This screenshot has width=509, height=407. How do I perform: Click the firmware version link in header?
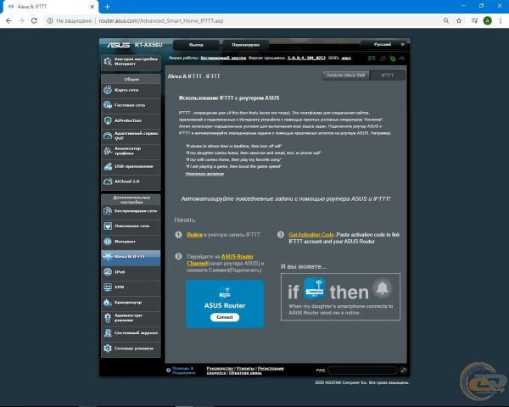click(306, 59)
